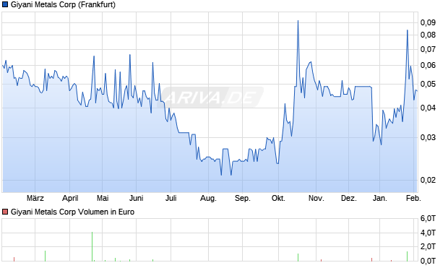Click the 0,09 price axis value
Viewport: 448px width, 268px height.
tap(428, 22)
